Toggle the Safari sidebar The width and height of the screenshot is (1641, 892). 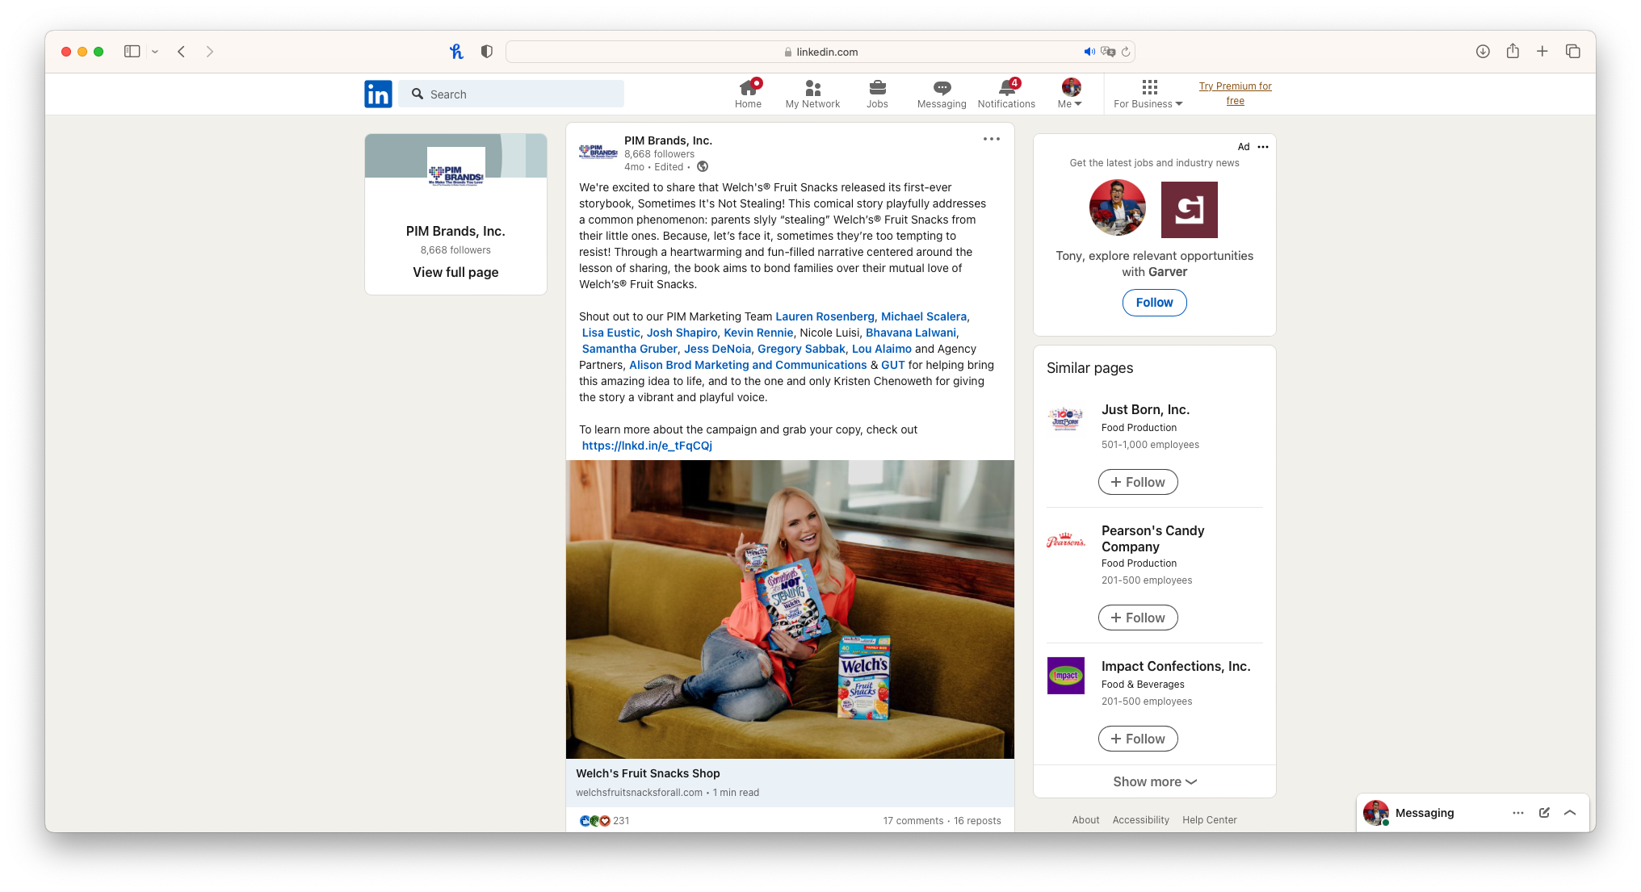[x=132, y=52]
